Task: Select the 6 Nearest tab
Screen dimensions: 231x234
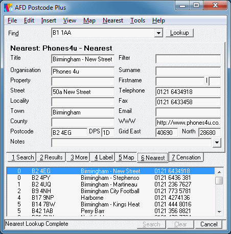Action: tap(153, 157)
